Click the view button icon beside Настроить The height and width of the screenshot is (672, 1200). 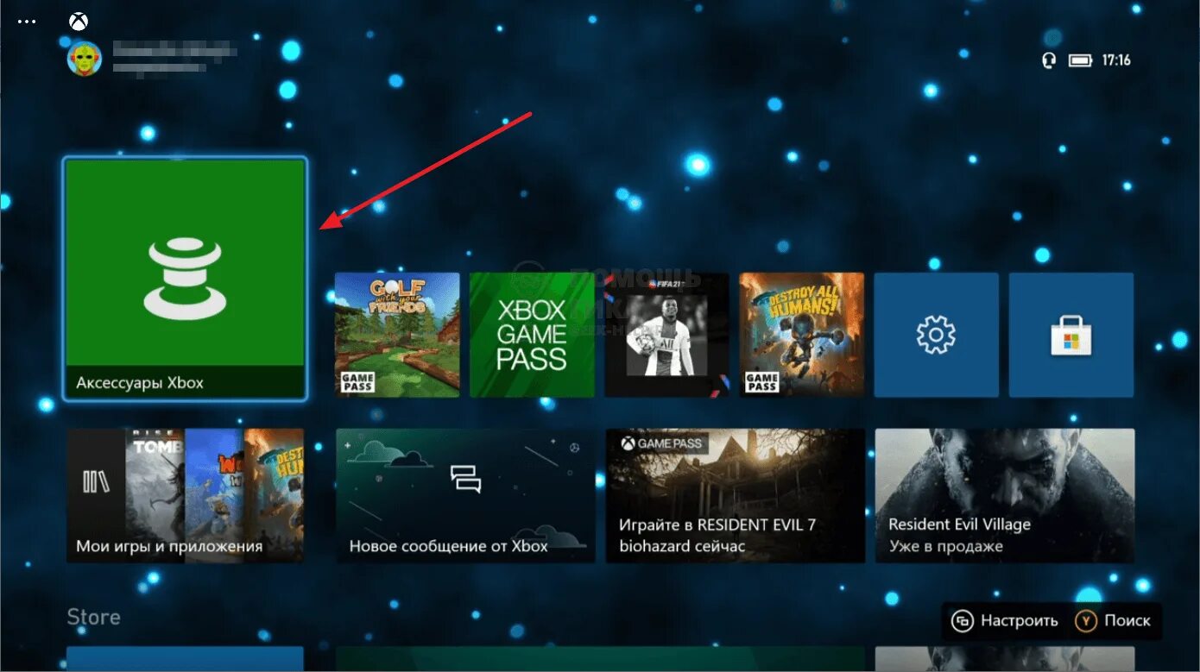point(962,620)
